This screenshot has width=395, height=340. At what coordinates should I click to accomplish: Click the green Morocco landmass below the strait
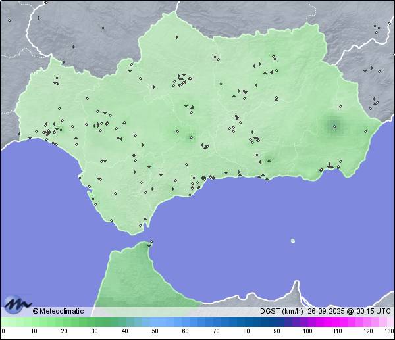132,276
